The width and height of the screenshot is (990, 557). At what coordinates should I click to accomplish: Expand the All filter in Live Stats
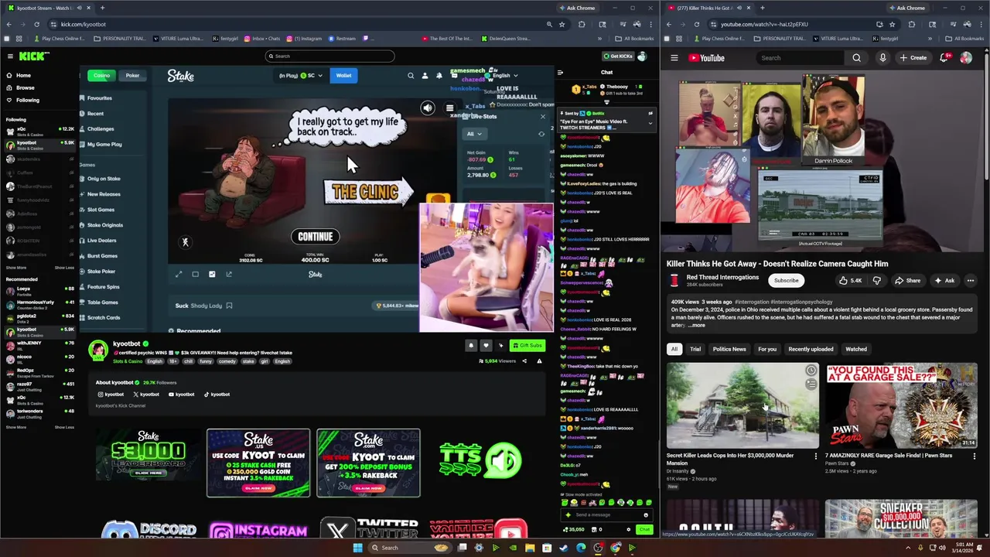[x=473, y=134]
